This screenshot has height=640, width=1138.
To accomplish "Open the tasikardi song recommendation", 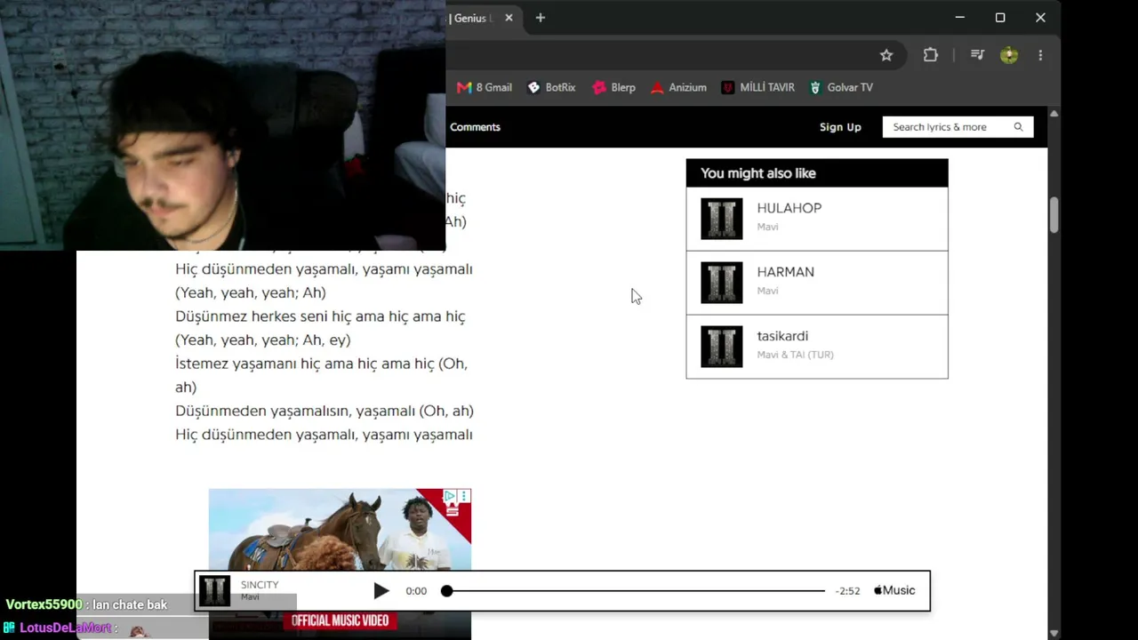I will (817, 347).
